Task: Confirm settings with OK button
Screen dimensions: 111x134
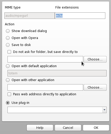Action: click(x=96, y=128)
